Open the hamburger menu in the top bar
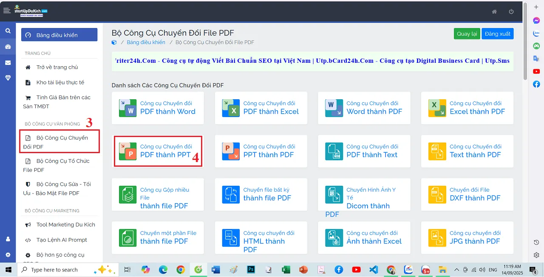The width and height of the screenshot is (544, 277). (7, 11)
